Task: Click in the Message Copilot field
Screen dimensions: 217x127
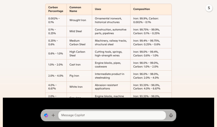Action: coord(112,115)
